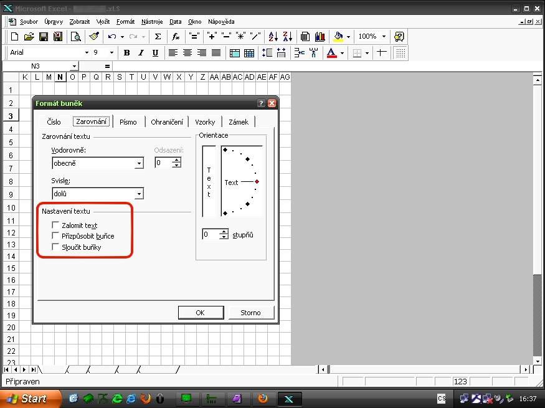Click the Open file folder icon

[29, 36]
